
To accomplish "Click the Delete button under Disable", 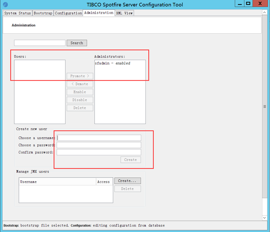I will pos(80,108).
